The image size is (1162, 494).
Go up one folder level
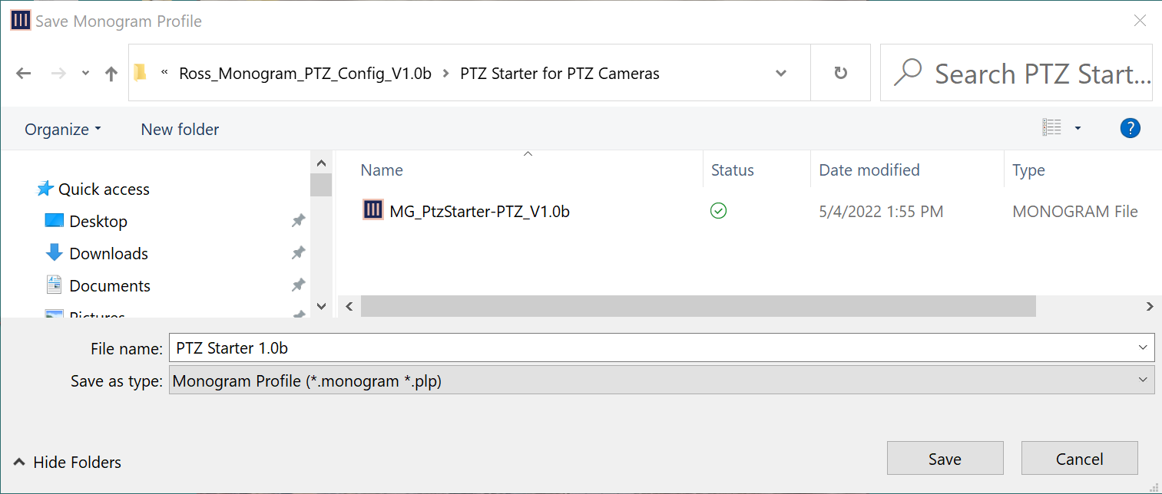point(111,74)
